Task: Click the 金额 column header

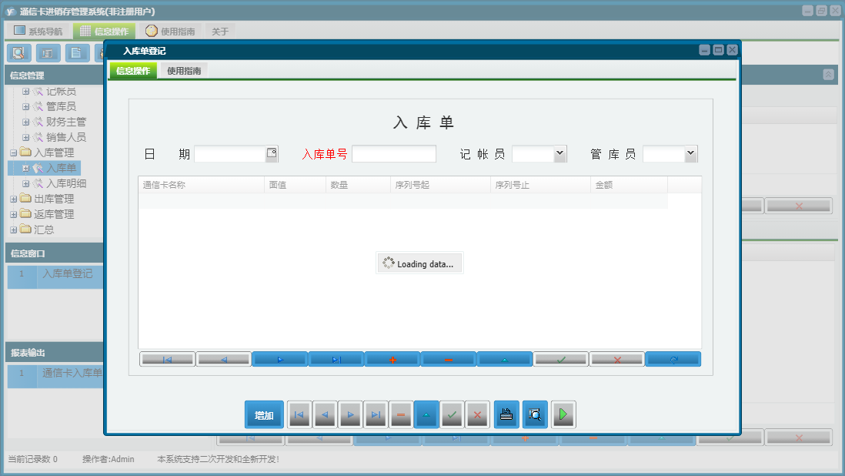Action: pos(629,185)
